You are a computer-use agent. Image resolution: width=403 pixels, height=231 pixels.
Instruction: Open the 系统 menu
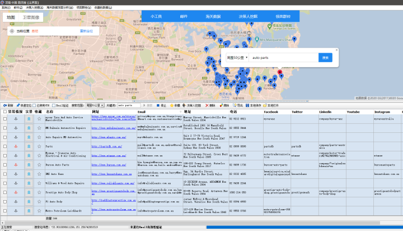(x=6, y=7)
